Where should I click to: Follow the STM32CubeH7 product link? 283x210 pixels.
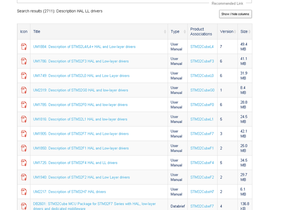pyautogui.click(x=202, y=192)
